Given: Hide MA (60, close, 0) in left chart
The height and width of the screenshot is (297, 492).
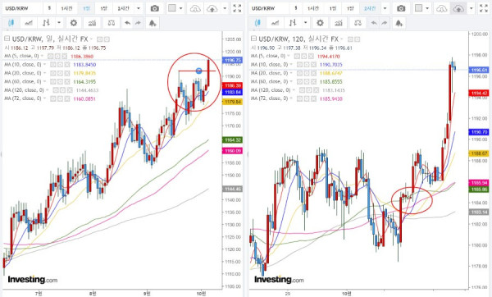Looking at the screenshot, I should pyautogui.click(x=53, y=81).
